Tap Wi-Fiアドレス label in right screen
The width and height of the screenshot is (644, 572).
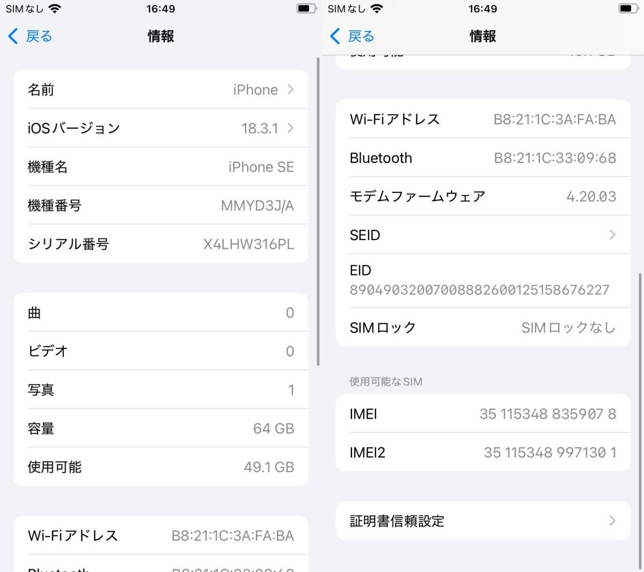coord(394,119)
